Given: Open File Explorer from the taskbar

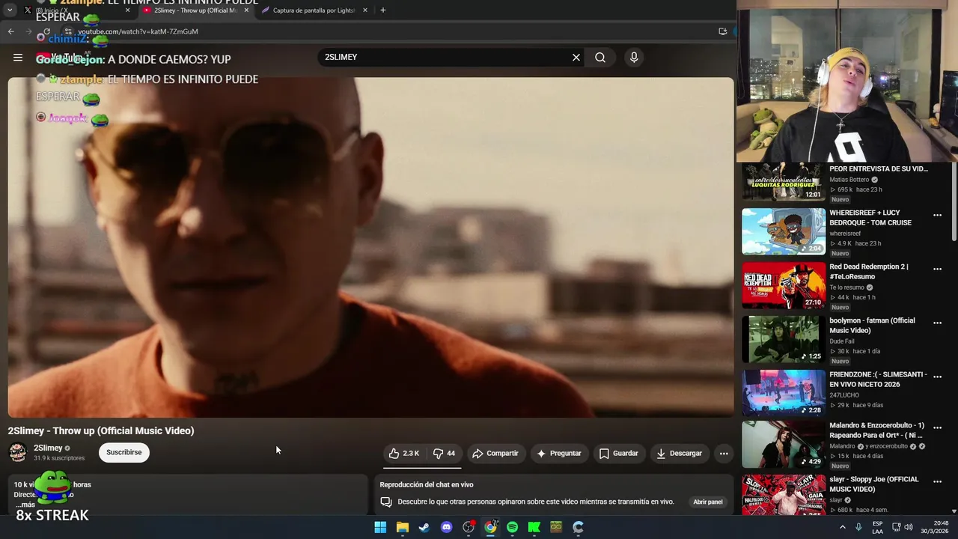Looking at the screenshot, I should [x=403, y=527].
